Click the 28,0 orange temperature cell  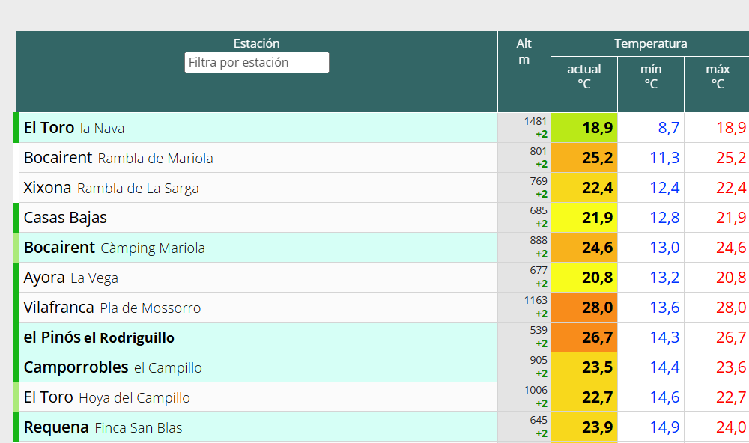pyautogui.click(x=584, y=308)
